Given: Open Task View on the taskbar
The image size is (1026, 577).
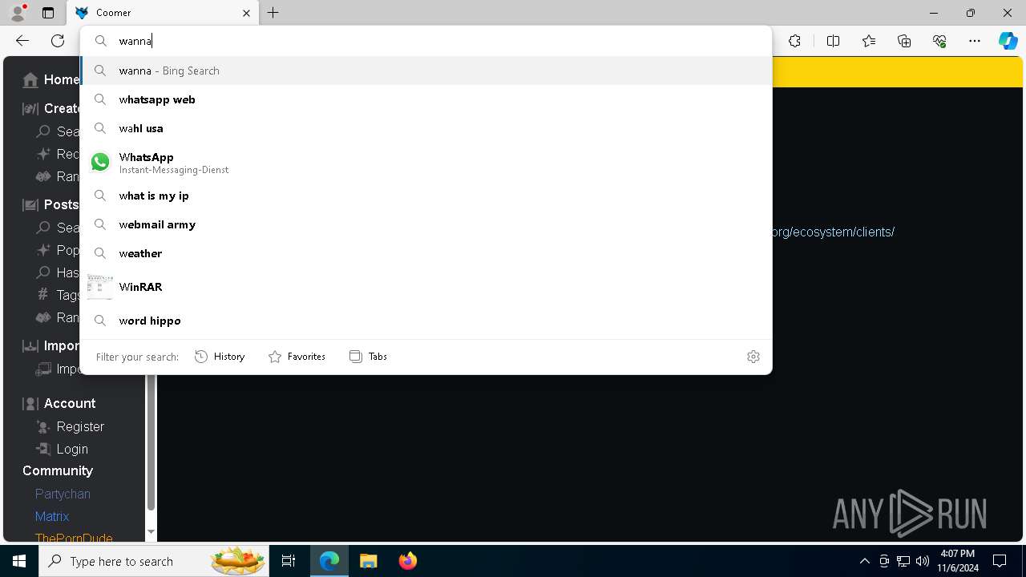Looking at the screenshot, I should coord(289,561).
